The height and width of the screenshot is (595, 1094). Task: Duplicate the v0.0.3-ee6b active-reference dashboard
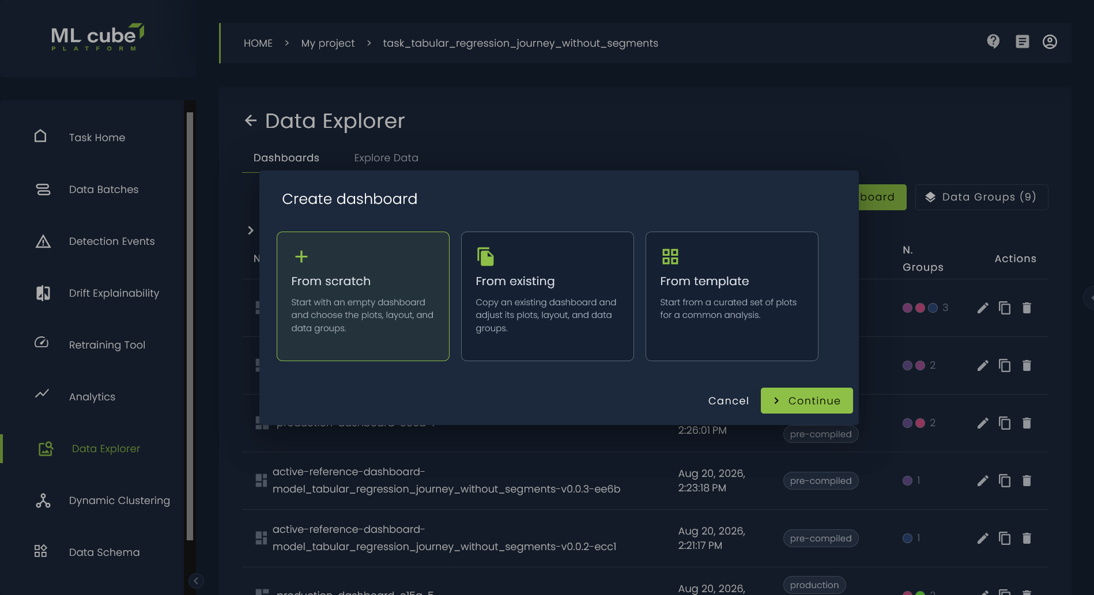[1005, 481]
